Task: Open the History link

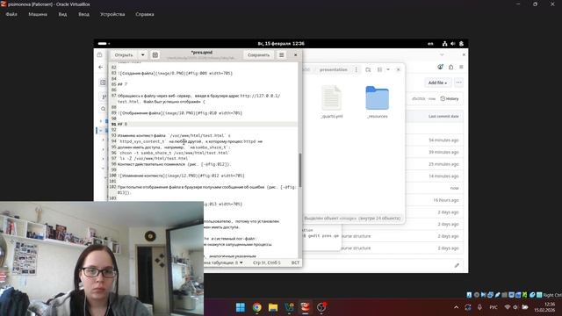Action: click(450, 98)
